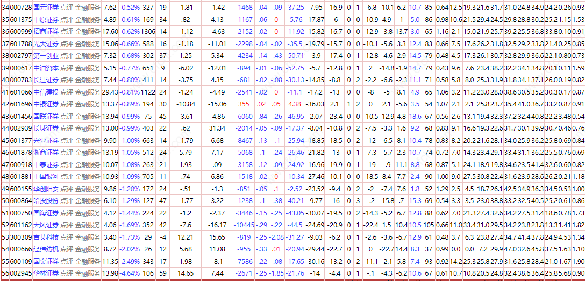Screen dimensions: 585x281
Task: Open the 中国银河 stock link
Action: pyautogui.click(x=46, y=177)
